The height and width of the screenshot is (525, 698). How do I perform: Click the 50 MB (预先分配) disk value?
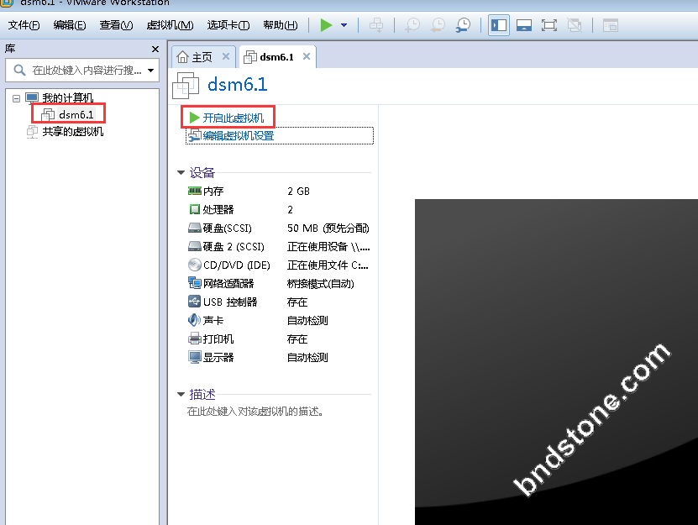[x=328, y=228]
